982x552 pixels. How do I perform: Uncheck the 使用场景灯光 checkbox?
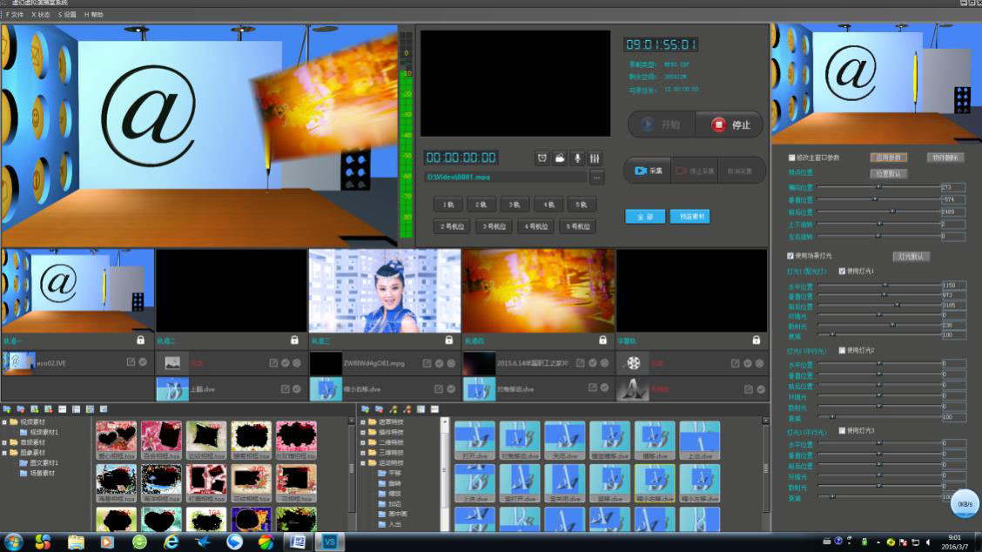click(x=790, y=256)
